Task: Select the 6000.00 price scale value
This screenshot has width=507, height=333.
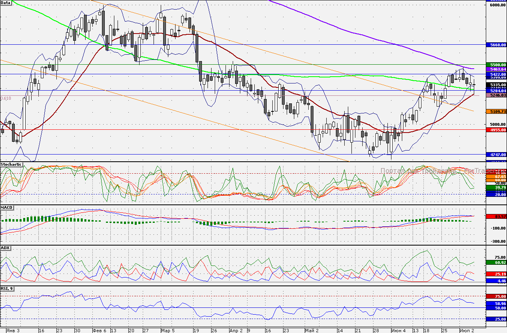Action: click(498, 5)
